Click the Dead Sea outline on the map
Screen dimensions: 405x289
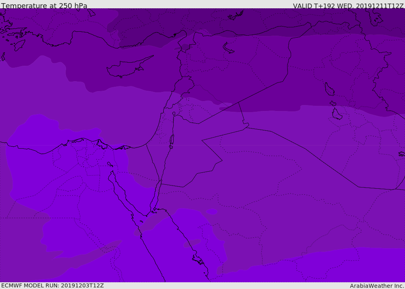pyautogui.click(x=172, y=140)
